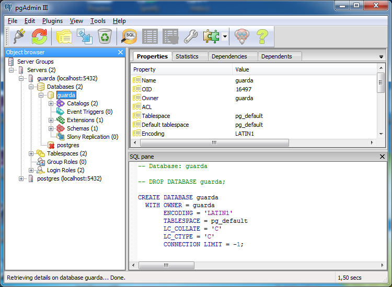Select the postgres (localhost:5432) server

coord(69,178)
